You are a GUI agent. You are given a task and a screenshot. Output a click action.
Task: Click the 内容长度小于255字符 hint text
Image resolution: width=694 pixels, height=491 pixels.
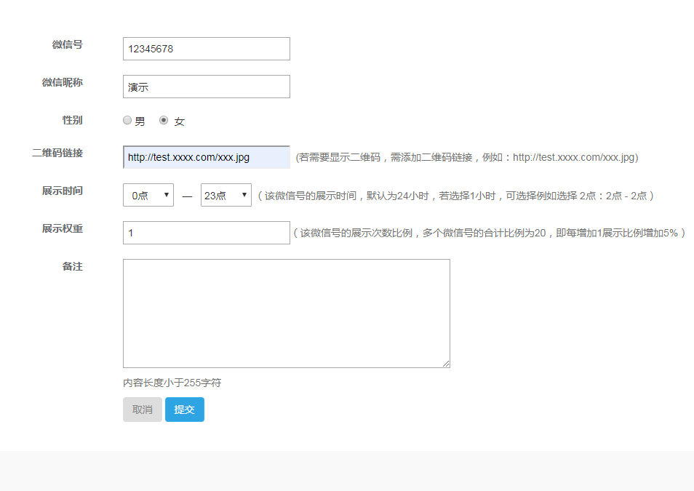(x=172, y=383)
